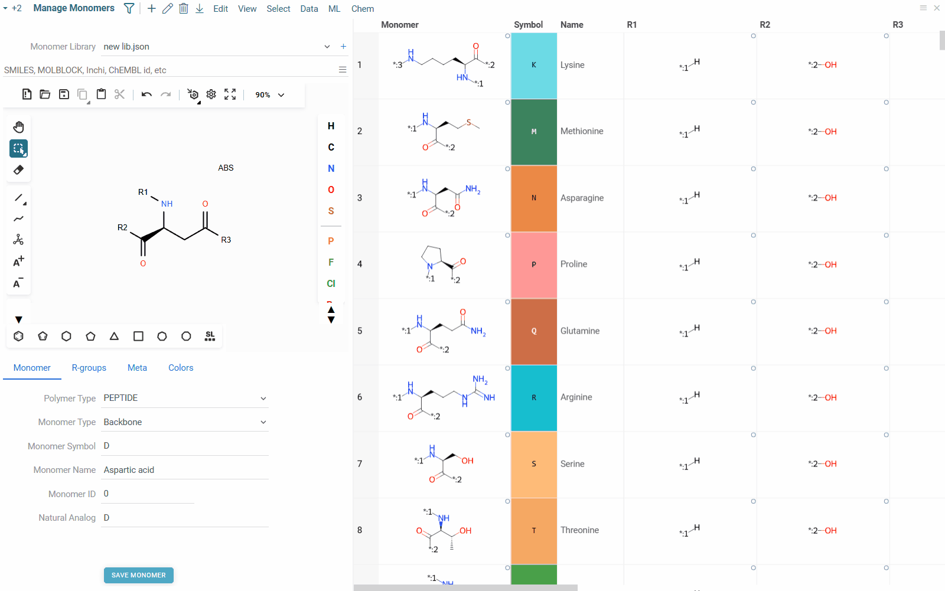Click the chain drawing tool
This screenshot has height=591, width=945.
tap(18, 219)
